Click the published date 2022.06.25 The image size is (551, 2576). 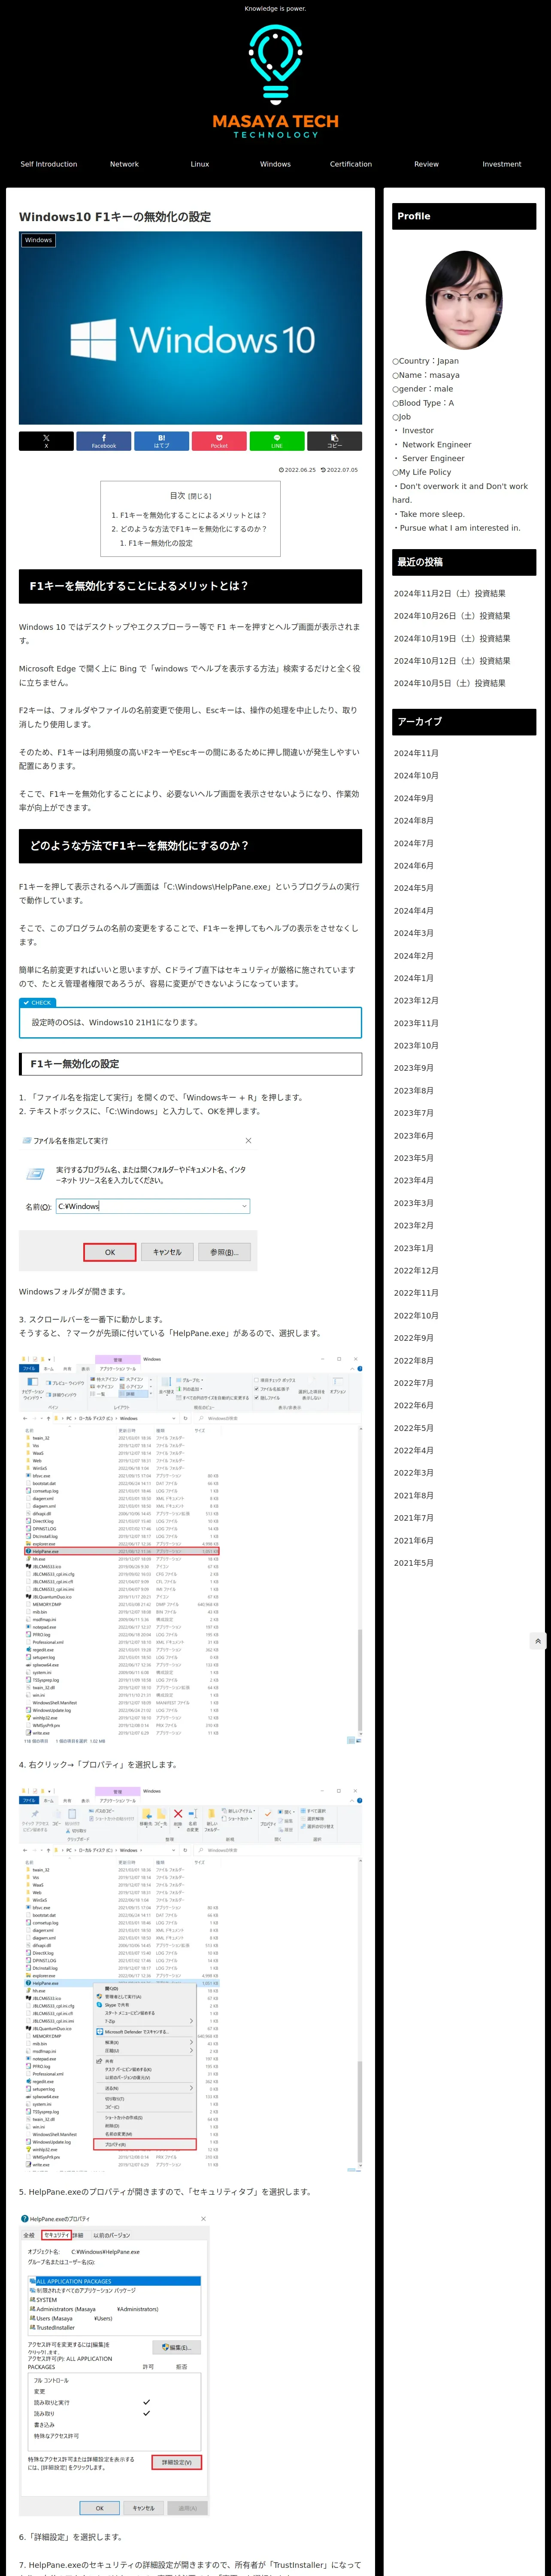[297, 470]
